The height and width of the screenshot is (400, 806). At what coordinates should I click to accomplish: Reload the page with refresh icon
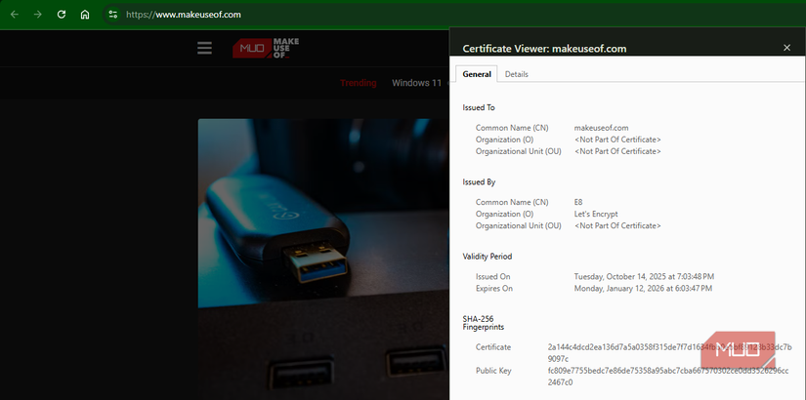click(x=62, y=15)
